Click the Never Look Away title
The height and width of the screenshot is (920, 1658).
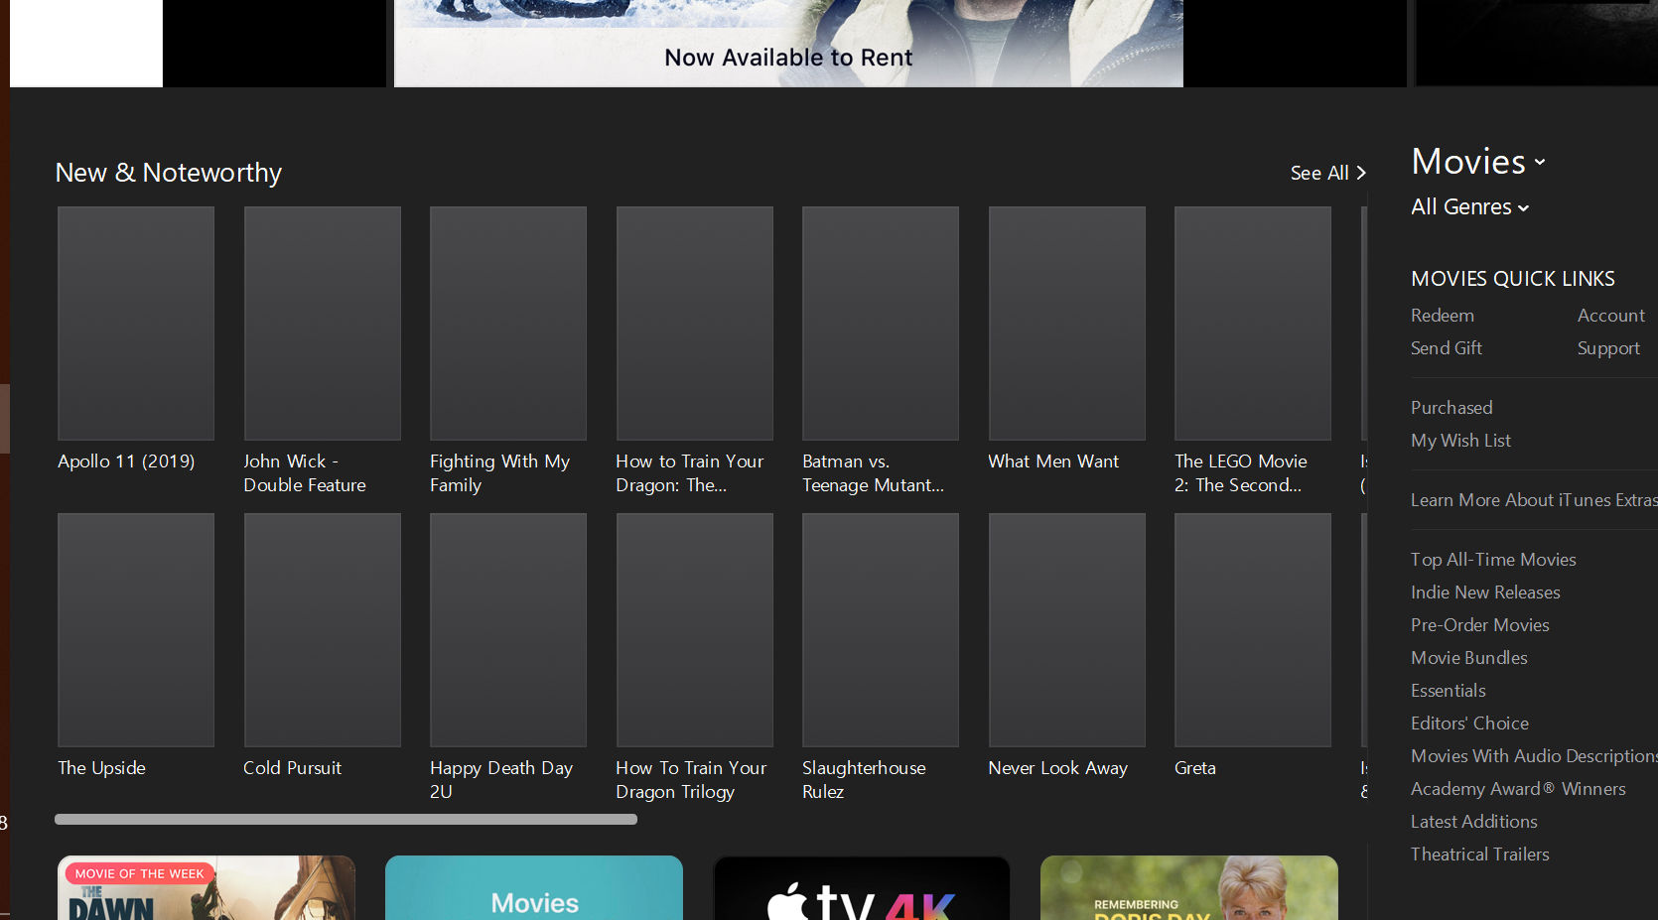click(x=1057, y=768)
